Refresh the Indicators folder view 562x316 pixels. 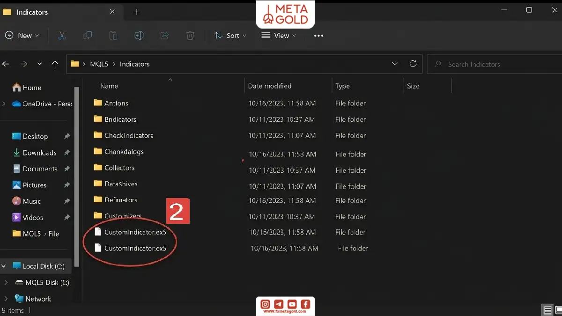click(413, 64)
